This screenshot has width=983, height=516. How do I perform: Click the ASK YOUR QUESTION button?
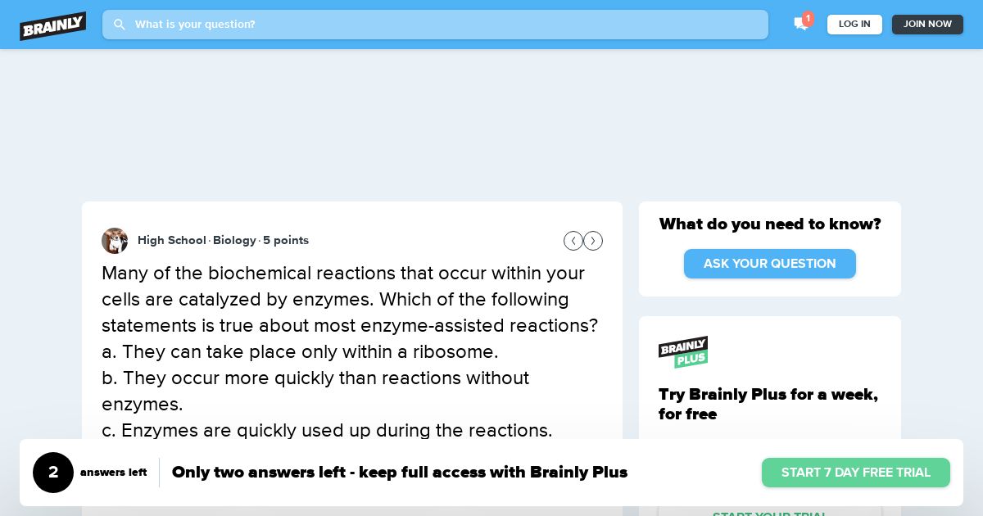[770, 264]
